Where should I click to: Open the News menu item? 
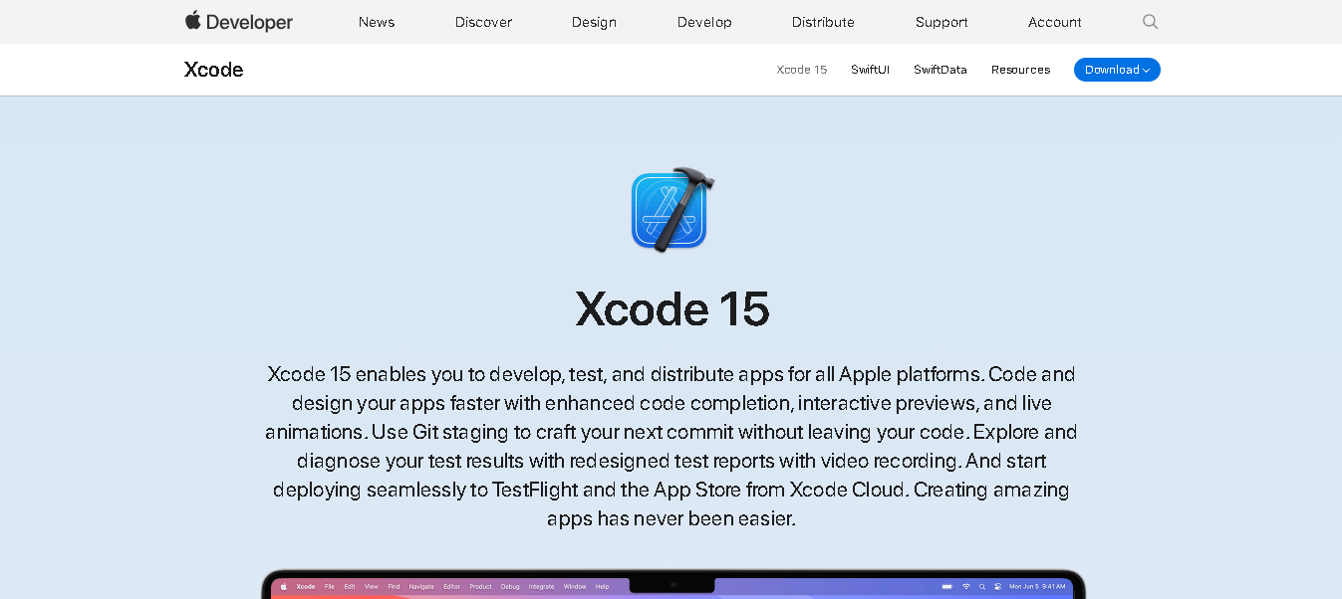point(377,22)
